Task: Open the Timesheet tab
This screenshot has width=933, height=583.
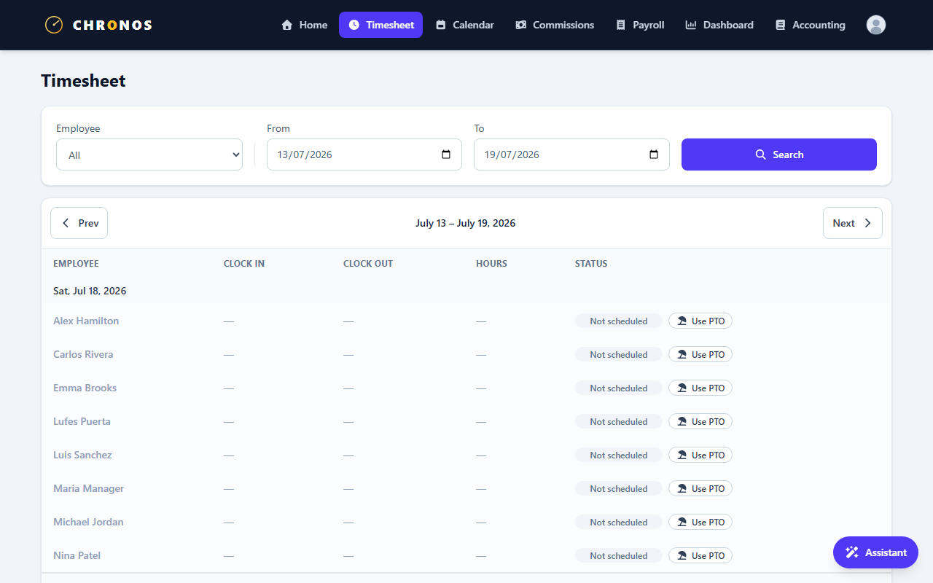Action: tap(380, 25)
